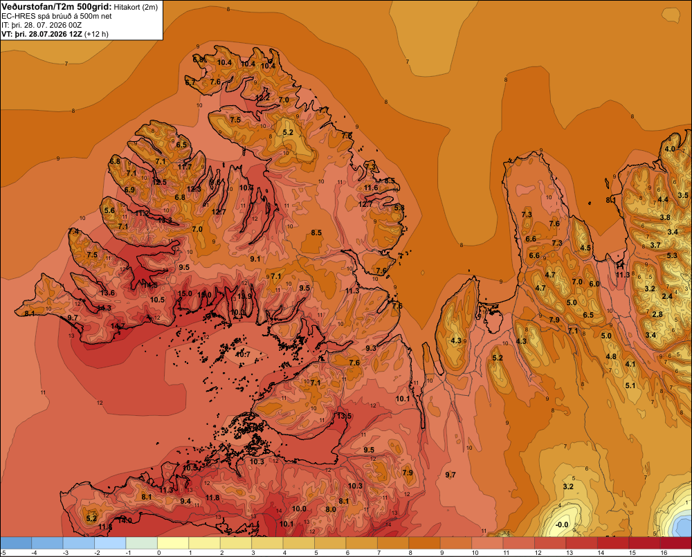Select the legend swatch between 8 and 9

(x=425, y=543)
